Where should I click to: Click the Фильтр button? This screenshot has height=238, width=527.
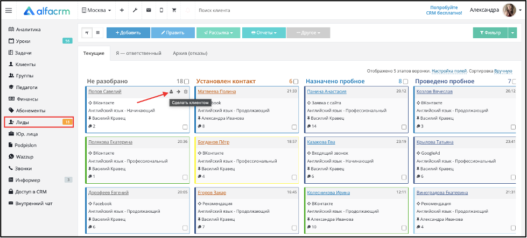pos(490,33)
